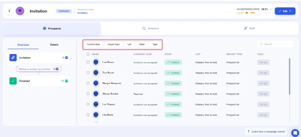Click the checkmark next to acceptance rate
The width and height of the screenshot is (301, 137).
pos(271,9)
